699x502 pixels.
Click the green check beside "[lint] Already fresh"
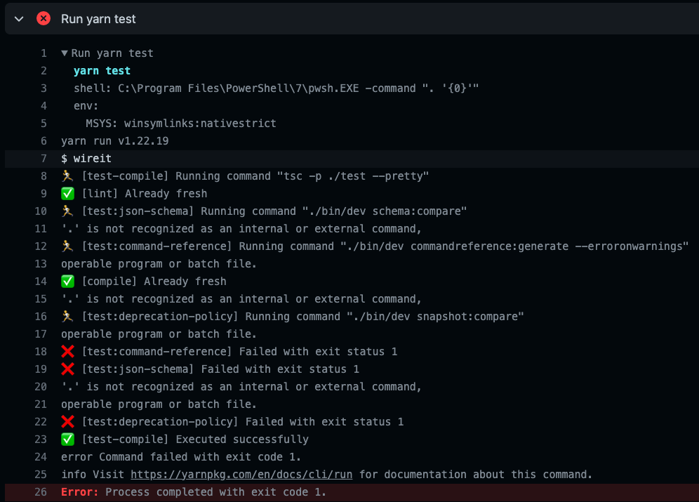pos(67,193)
